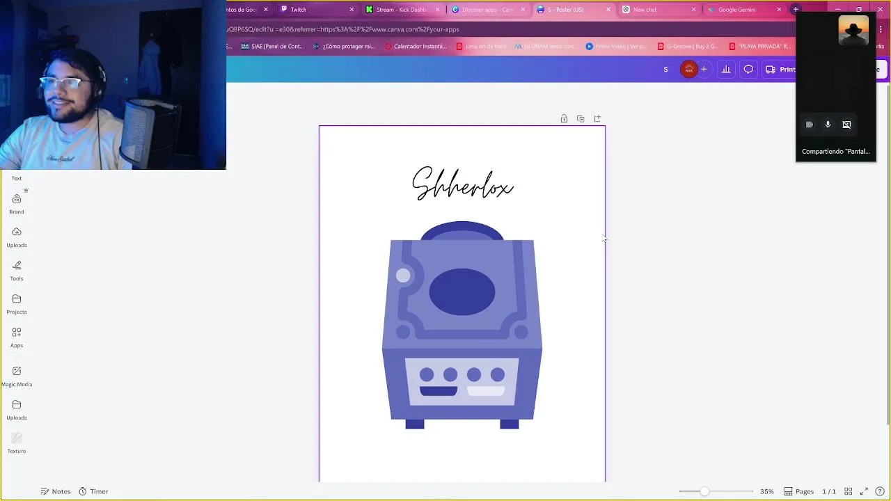Close the Twitch browser tab
Viewport: 891px width, 501px height.
click(352, 10)
